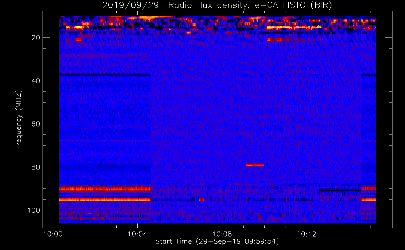Click the '80' frequency tick label
Viewport: 405px width, 250px height.
coord(36,167)
